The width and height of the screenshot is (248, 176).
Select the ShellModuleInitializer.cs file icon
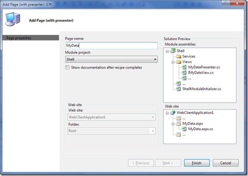[x=178, y=89]
